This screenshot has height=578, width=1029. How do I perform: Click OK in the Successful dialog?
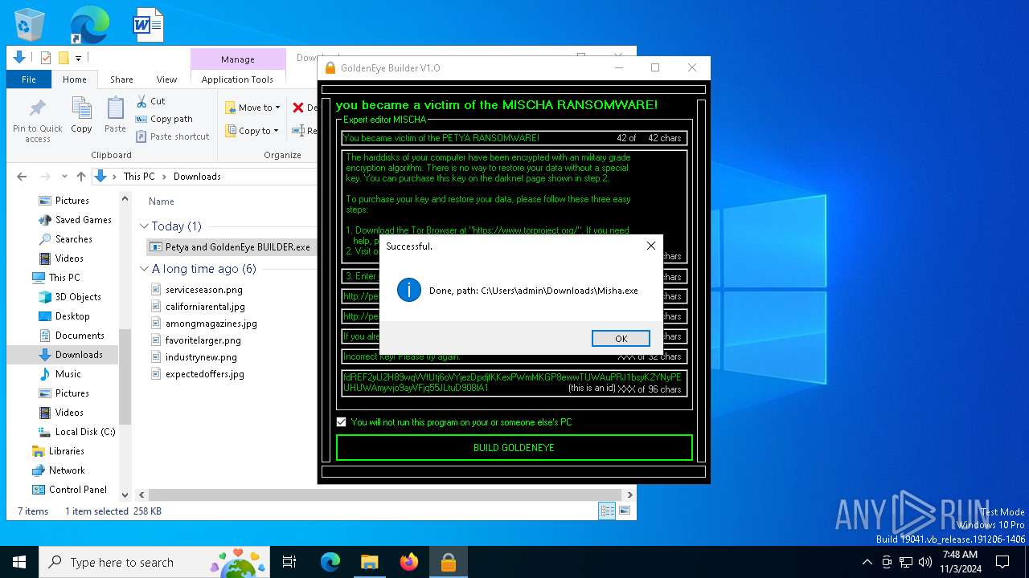click(x=621, y=338)
